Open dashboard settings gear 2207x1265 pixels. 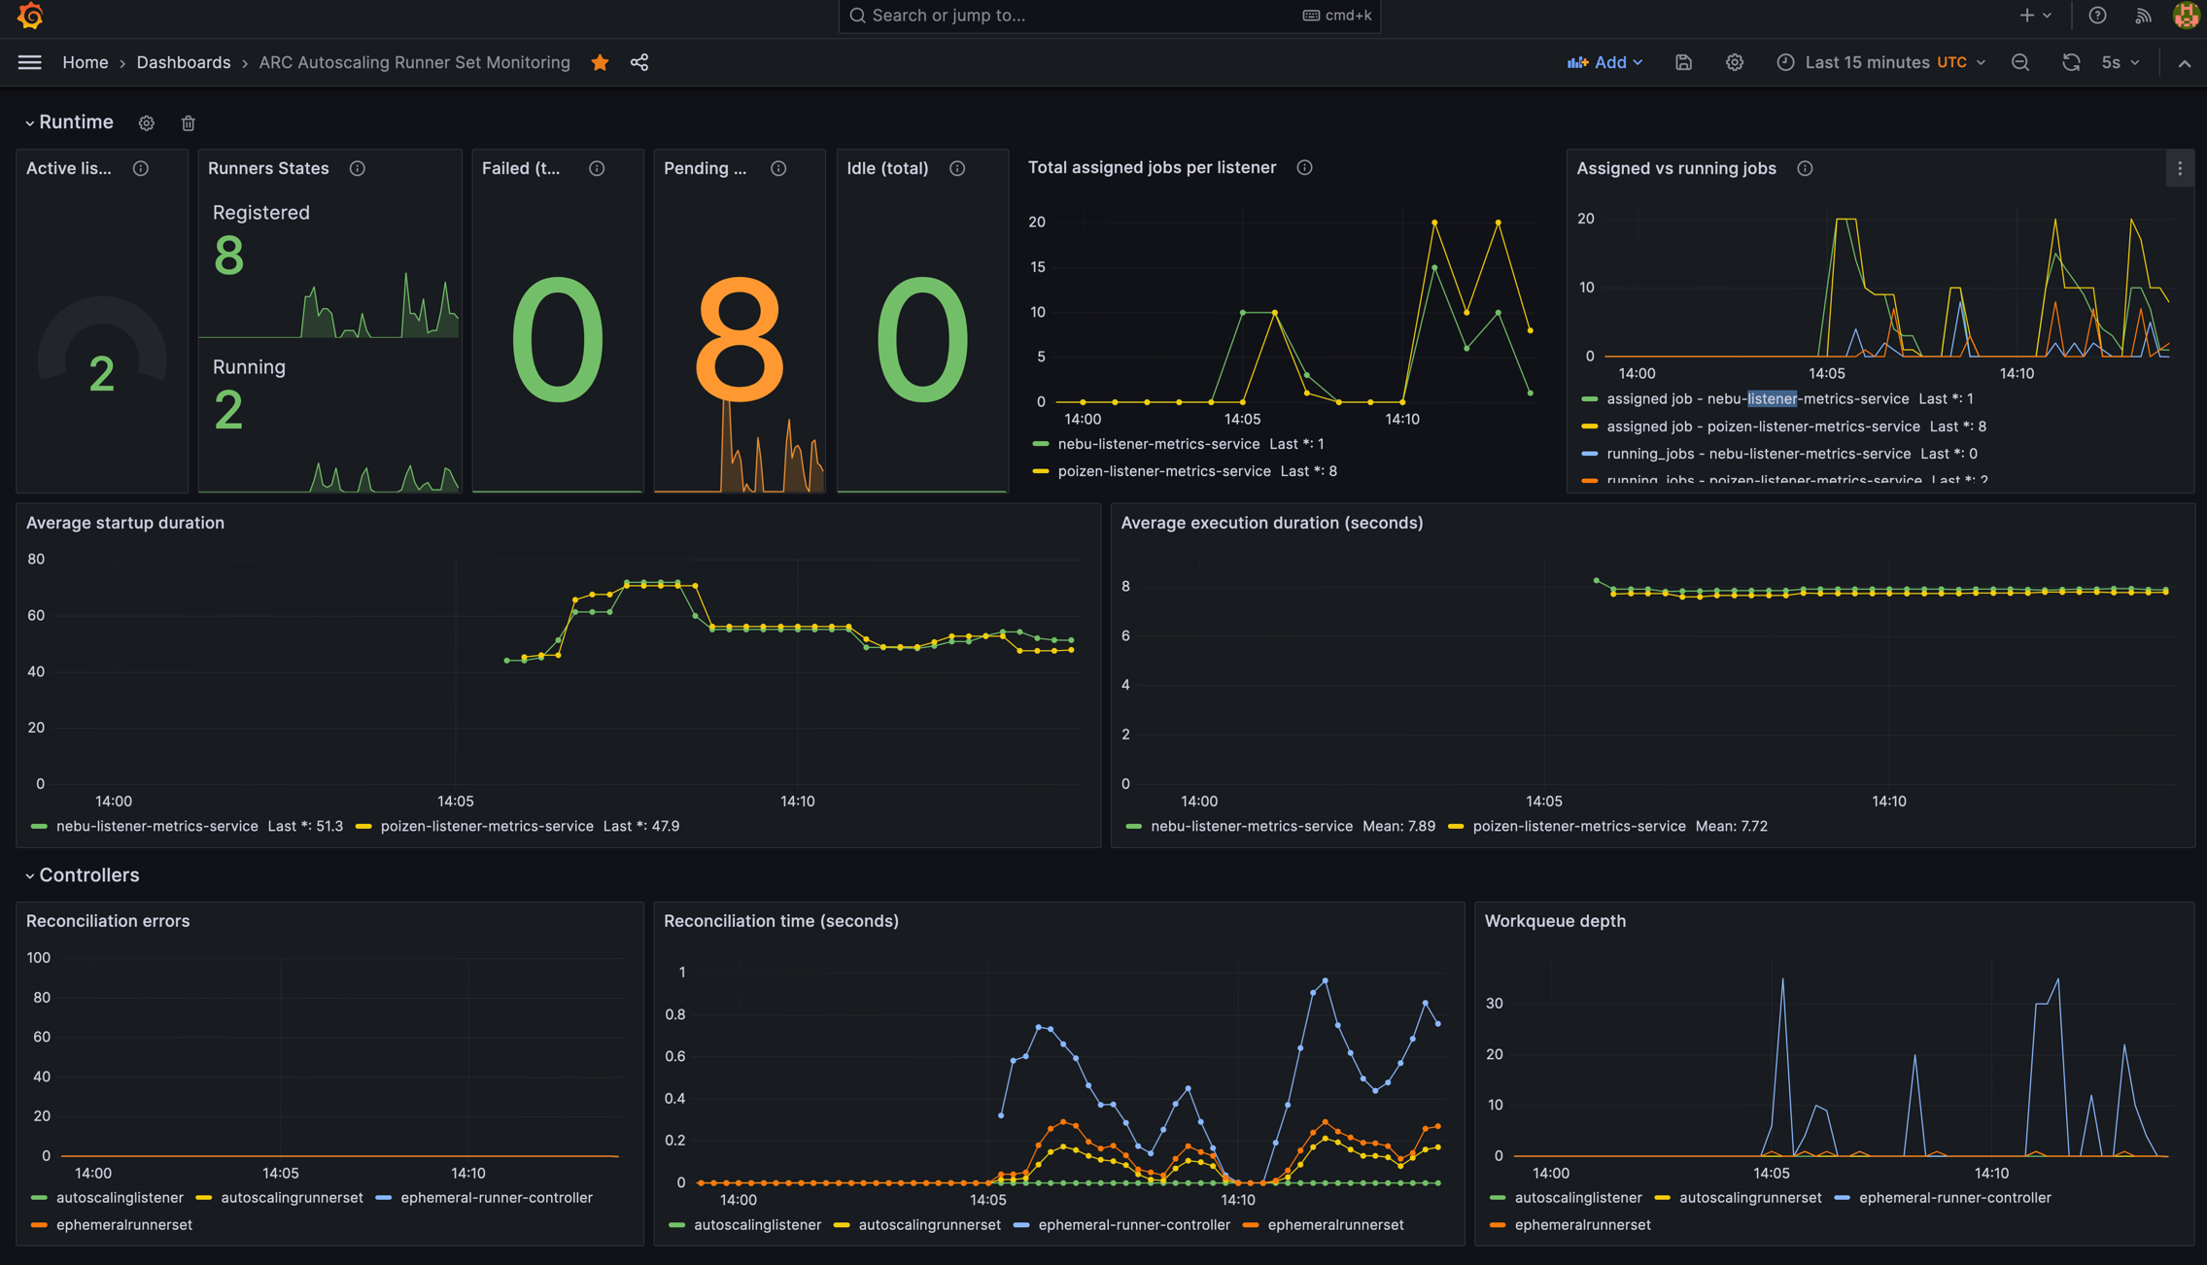coord(1734,62)
